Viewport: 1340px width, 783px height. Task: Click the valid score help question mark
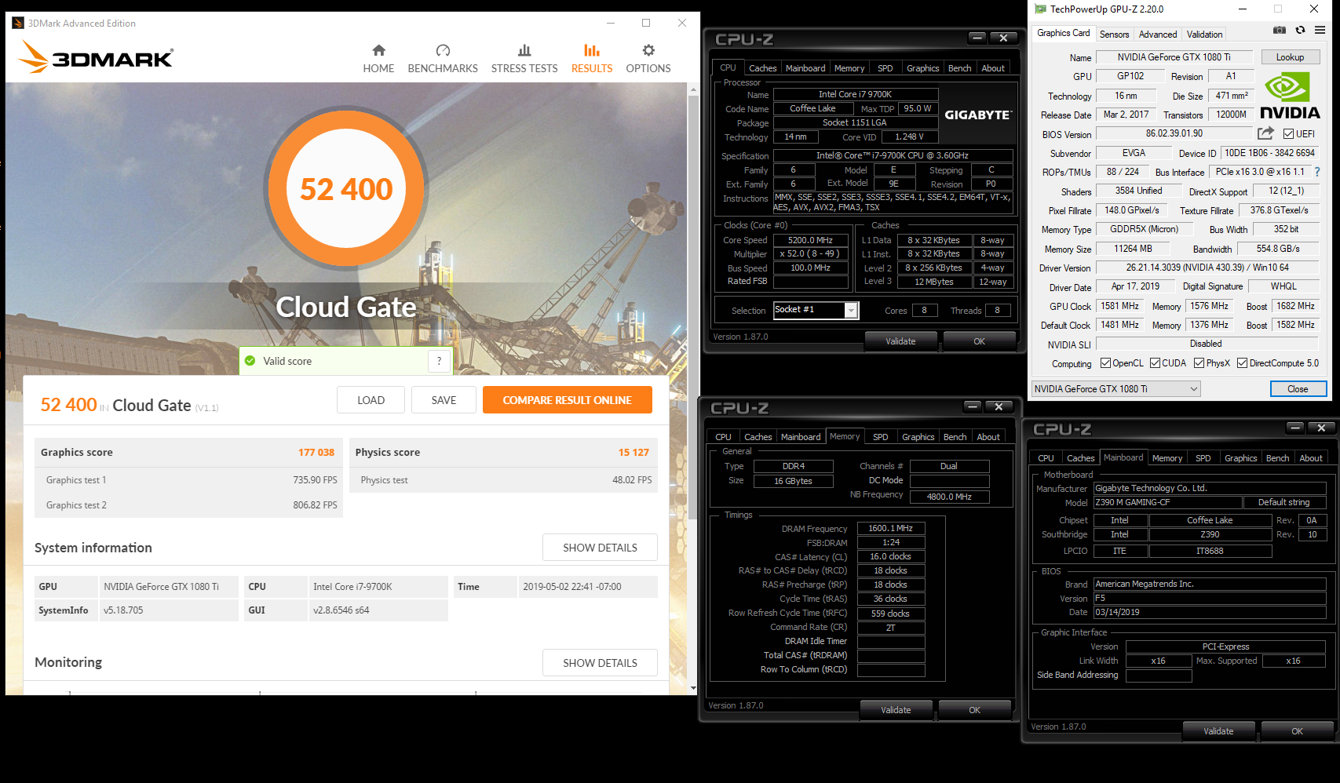tap(439, 361)
